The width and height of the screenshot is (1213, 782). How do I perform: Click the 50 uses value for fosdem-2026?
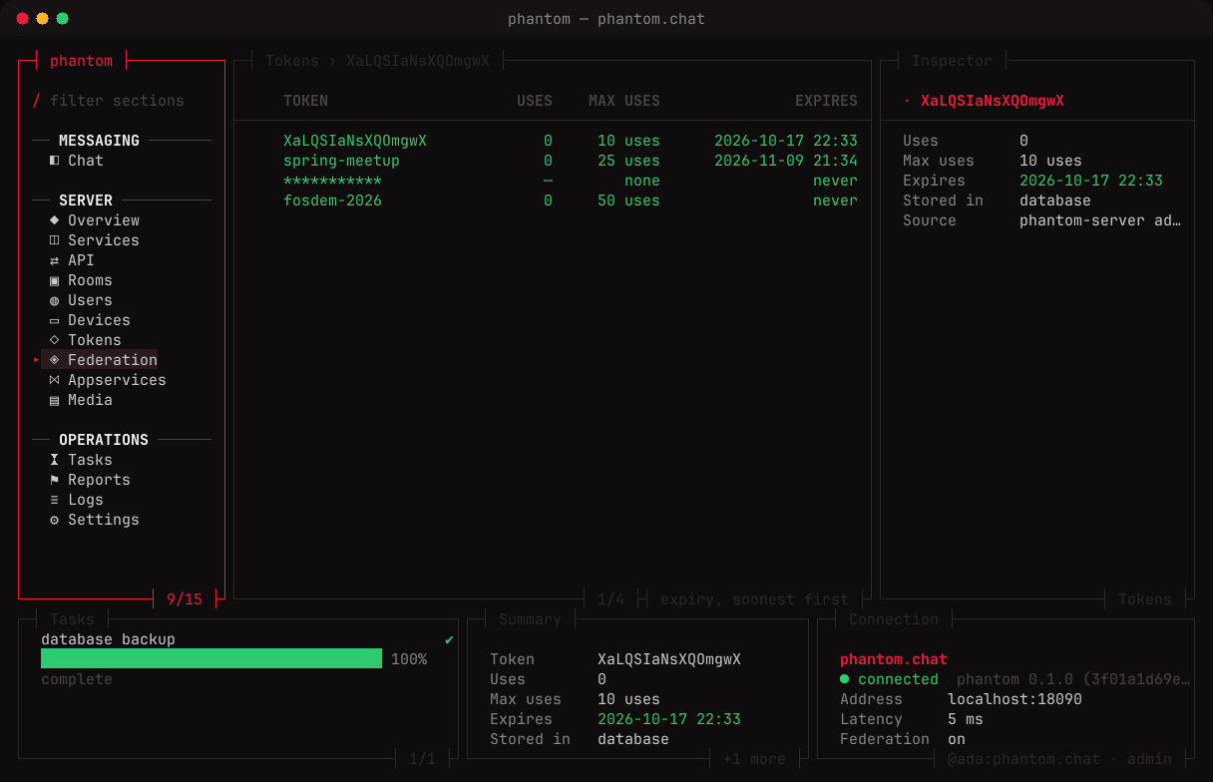628,200
